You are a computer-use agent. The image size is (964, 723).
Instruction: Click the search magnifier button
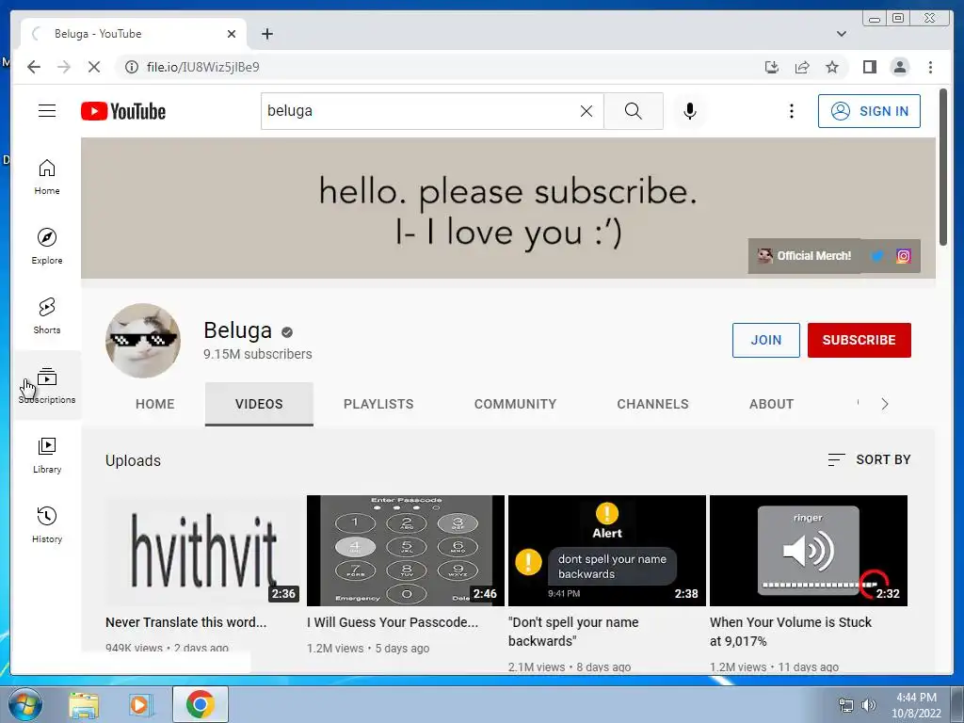click(634, 111)
